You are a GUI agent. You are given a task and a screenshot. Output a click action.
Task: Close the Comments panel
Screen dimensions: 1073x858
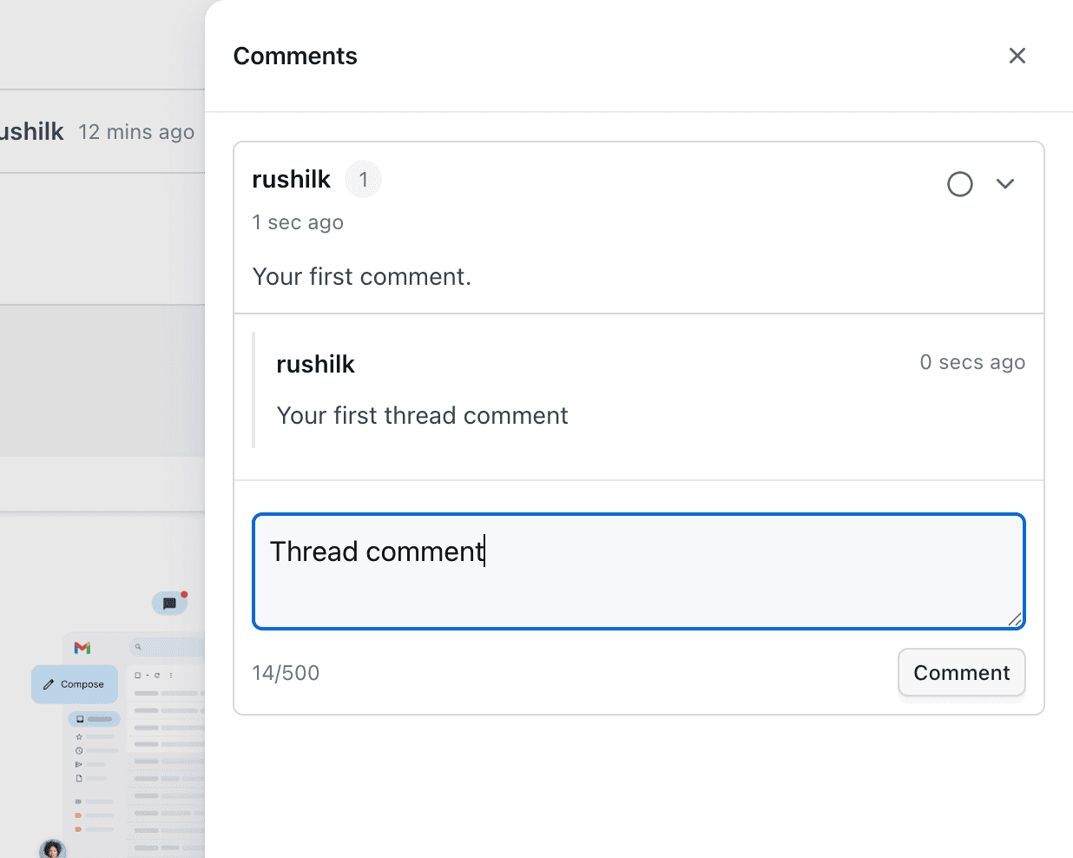point(1017,55)
